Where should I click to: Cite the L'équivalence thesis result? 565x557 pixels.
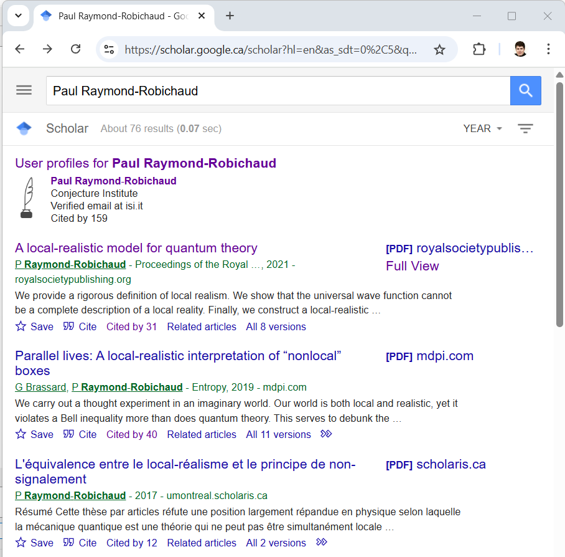pos(80,543)
